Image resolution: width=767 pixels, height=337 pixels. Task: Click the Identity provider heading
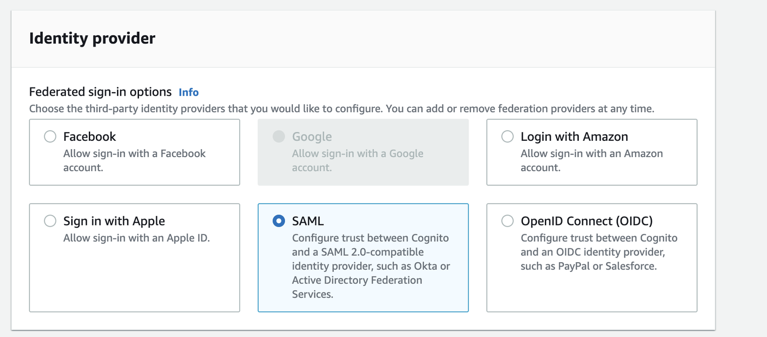click(92, 38)
